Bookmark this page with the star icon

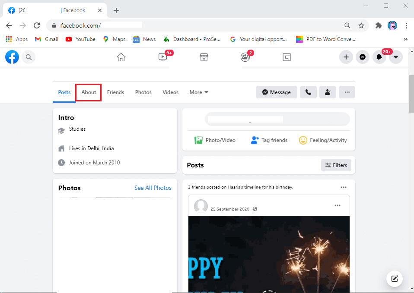361,25
